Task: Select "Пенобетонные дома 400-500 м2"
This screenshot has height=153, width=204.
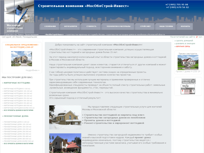Action: click(18, 139)
